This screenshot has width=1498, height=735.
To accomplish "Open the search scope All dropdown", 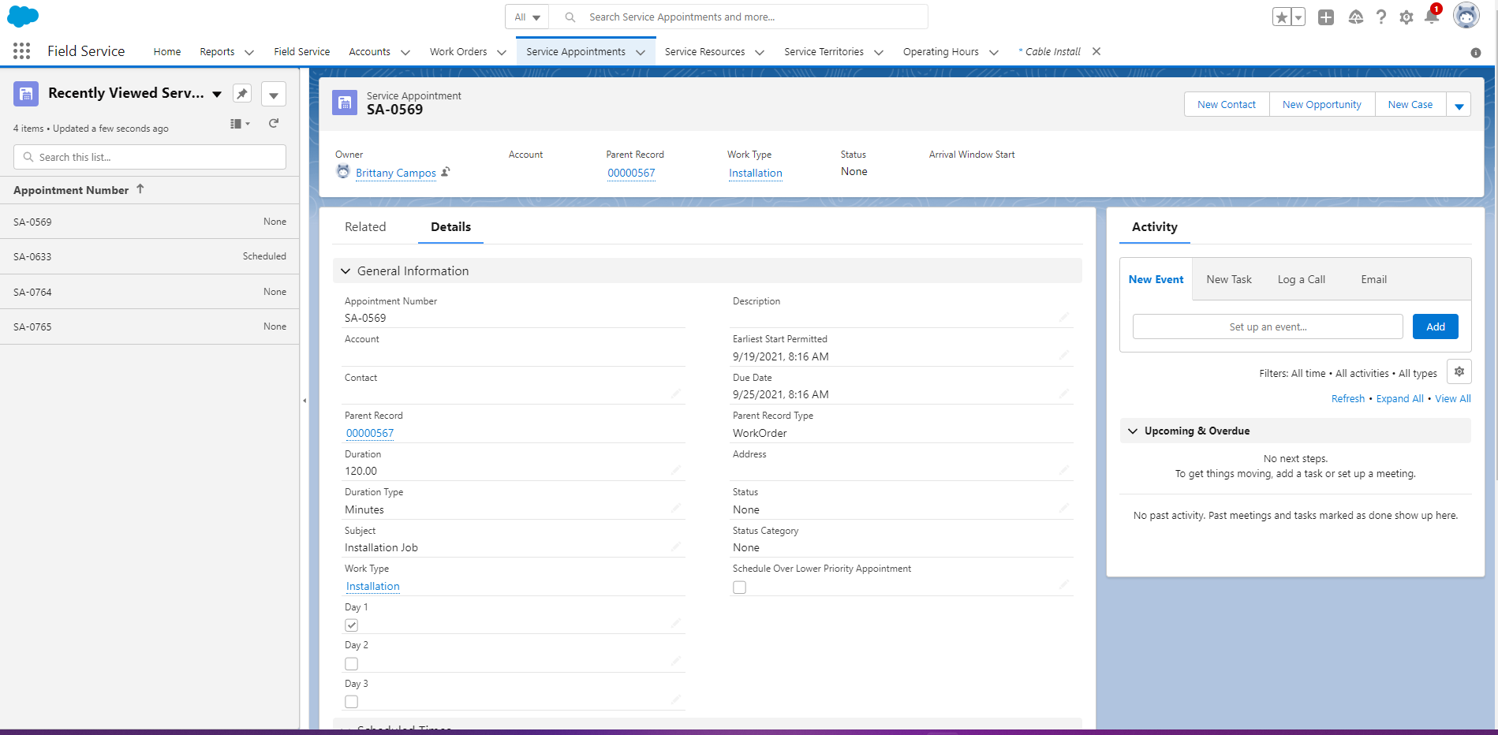I will click(527, 17).
